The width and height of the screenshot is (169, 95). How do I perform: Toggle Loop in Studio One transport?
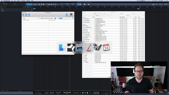tap(90, 93)
